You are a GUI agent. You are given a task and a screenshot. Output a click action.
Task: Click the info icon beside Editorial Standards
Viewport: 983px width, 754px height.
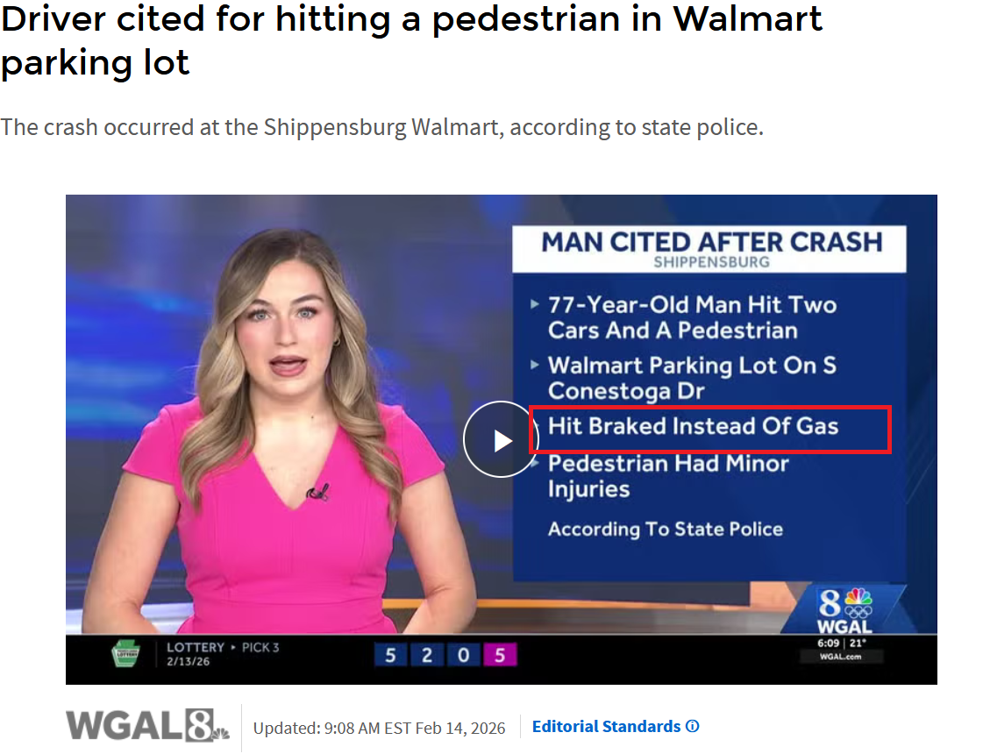pos(692,727)
